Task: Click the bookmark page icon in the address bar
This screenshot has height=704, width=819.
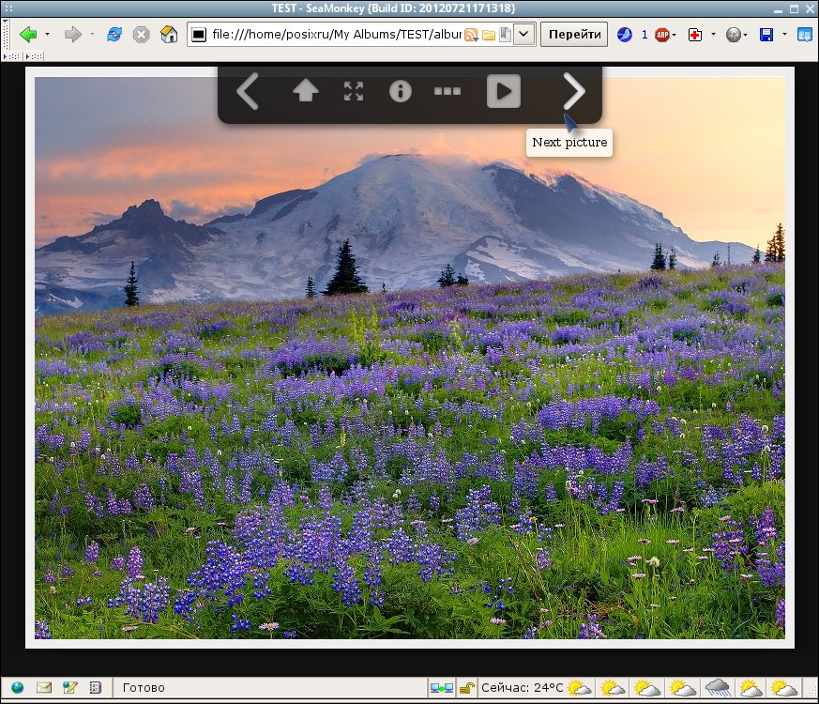Action: [x=505, y=35]
